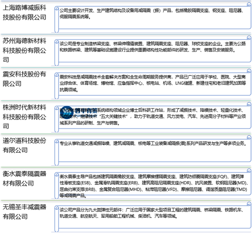Image resolution: width=252 pixels, height=233 pixels.
Task: Click description starting 震安科技是减隔震技术全套解决方案
Action: click(x=153, y=83)
